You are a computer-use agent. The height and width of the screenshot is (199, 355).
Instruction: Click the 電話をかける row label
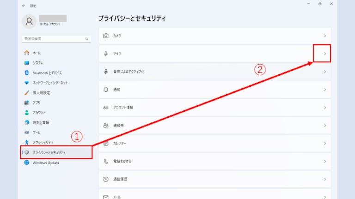tap(122, 161)
